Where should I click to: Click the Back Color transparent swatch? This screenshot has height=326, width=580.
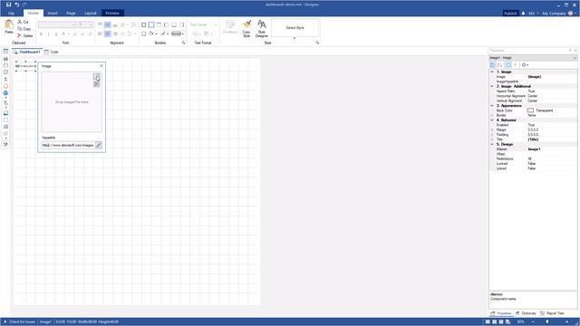coord(530,110)
